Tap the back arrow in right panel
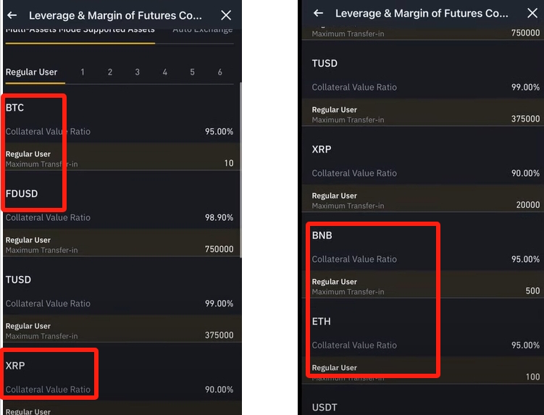 click(x=318, y=13)
